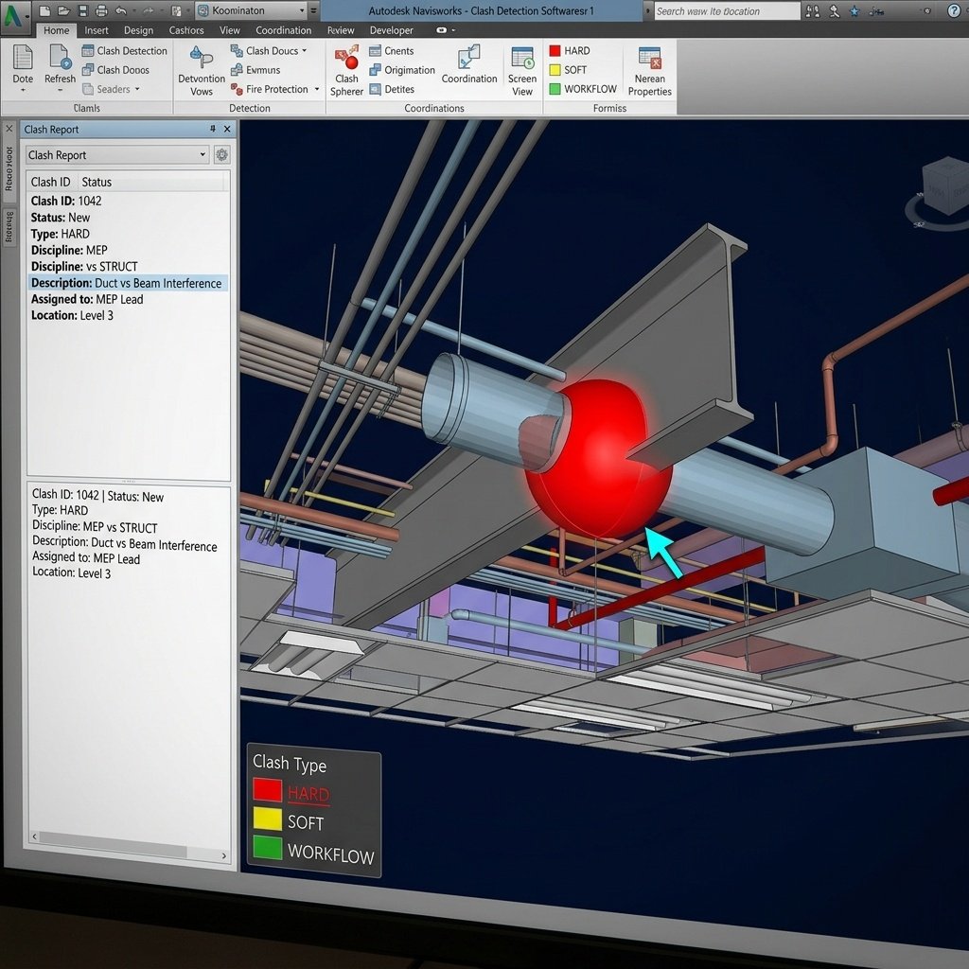The height and width of the screenshot is (969, 969).
Task: Click the binoculars find icon in title bar
Action: (813, 11)
